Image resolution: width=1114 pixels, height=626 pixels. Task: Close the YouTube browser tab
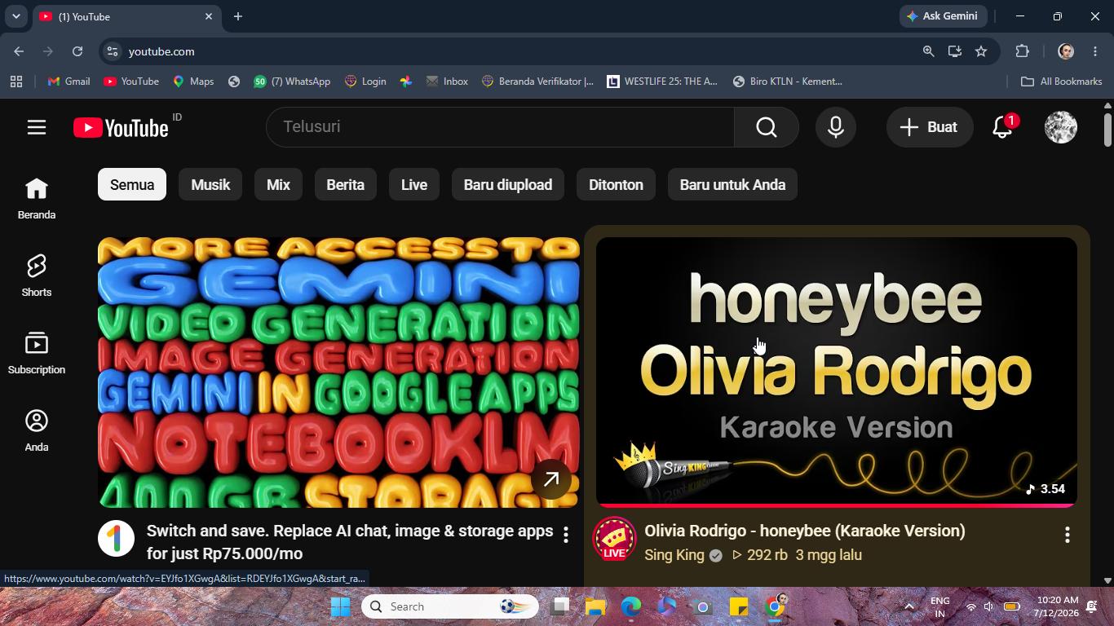click(209, 16)
